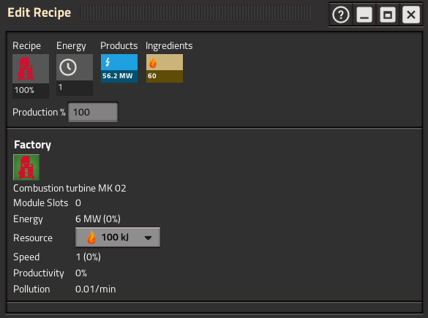Open the help question mark button
This screenshot has height=318, width=428.
pos(341,15)
